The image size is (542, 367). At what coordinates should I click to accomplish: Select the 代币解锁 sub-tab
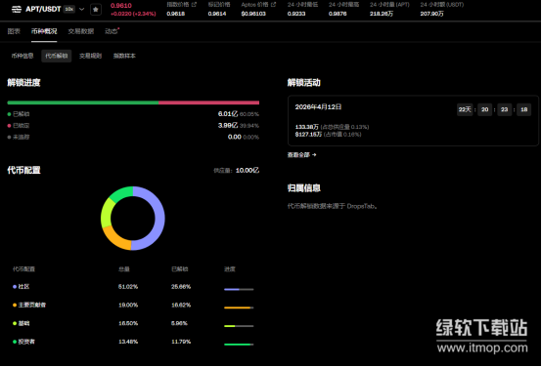[57, 56]
